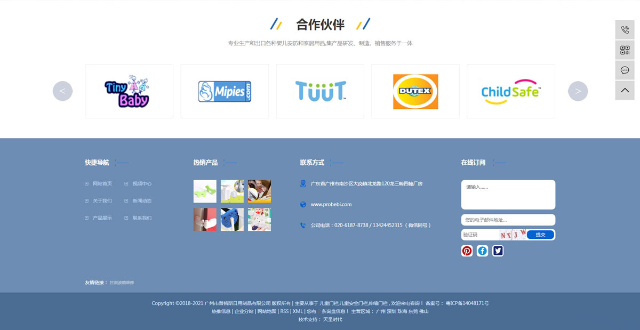This screenshot has height=330, width=640.
Task: Show previous partner logos with left arrow
Action: [62, 91]
